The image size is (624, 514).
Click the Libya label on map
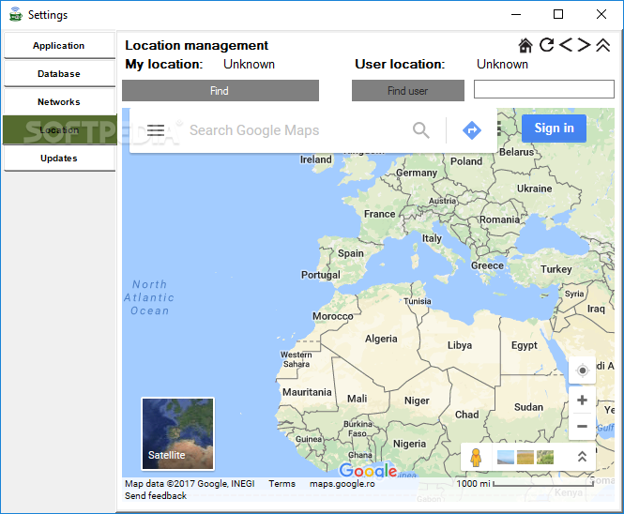point(460,345)
